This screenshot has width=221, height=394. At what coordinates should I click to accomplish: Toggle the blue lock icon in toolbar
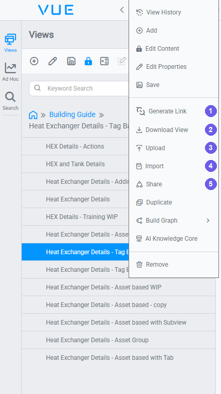pos(88,61)
